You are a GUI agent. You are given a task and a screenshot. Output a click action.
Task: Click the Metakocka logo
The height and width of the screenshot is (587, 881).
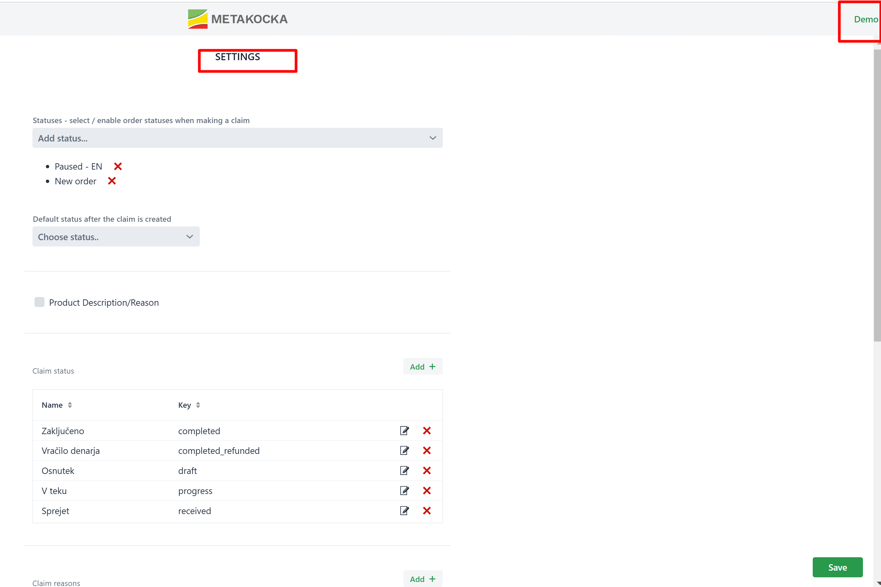click(237, 19)
